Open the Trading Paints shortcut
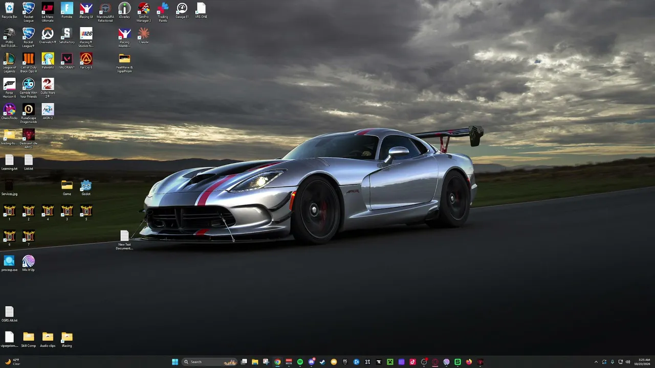 coord(163,12)
